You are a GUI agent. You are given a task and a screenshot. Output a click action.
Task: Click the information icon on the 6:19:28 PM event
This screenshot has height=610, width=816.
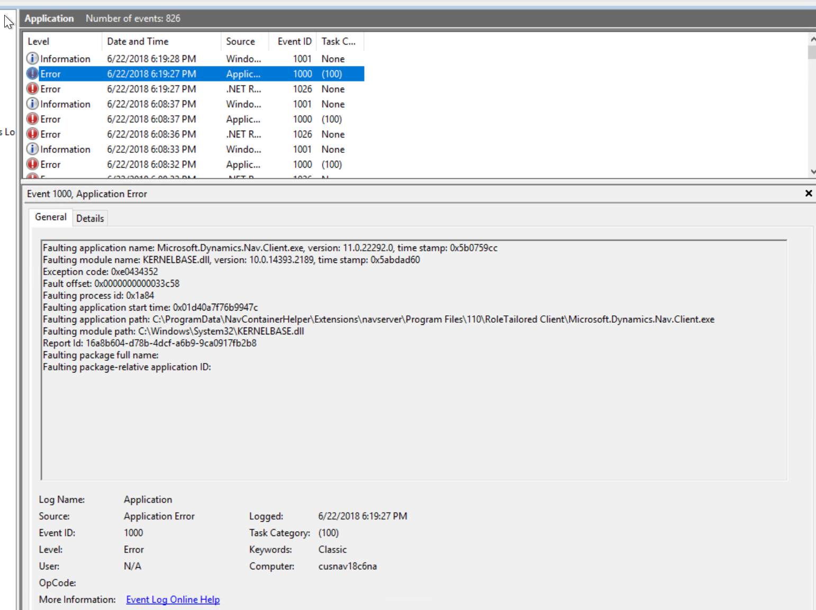32,58
